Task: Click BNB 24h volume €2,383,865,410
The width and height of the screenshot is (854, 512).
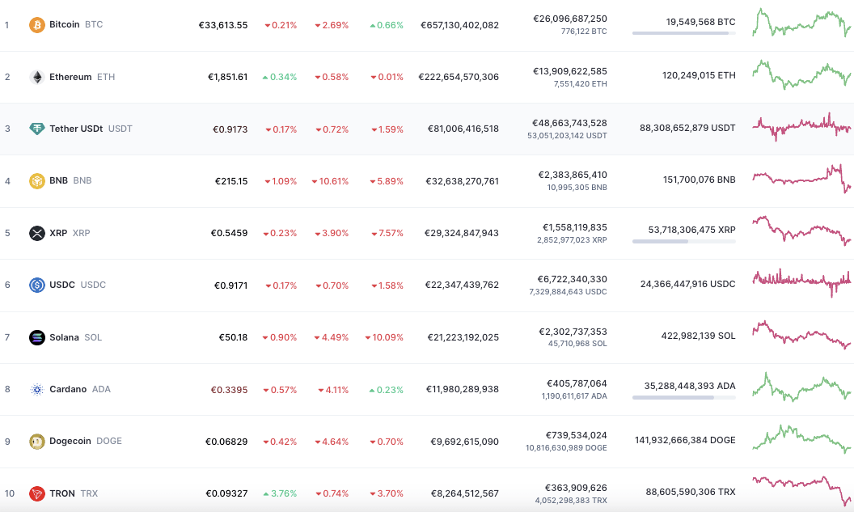Action: (573, 175)
